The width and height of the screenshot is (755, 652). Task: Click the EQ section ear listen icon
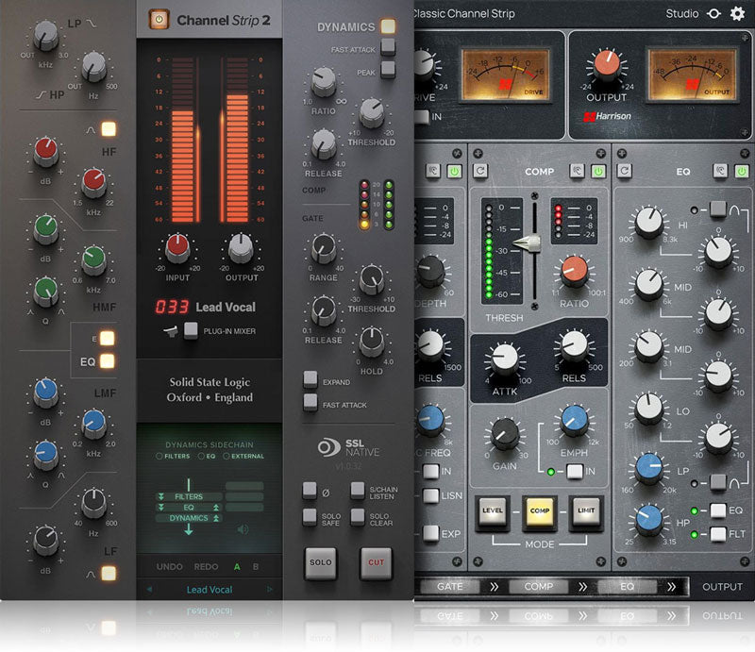click(720, 171)
